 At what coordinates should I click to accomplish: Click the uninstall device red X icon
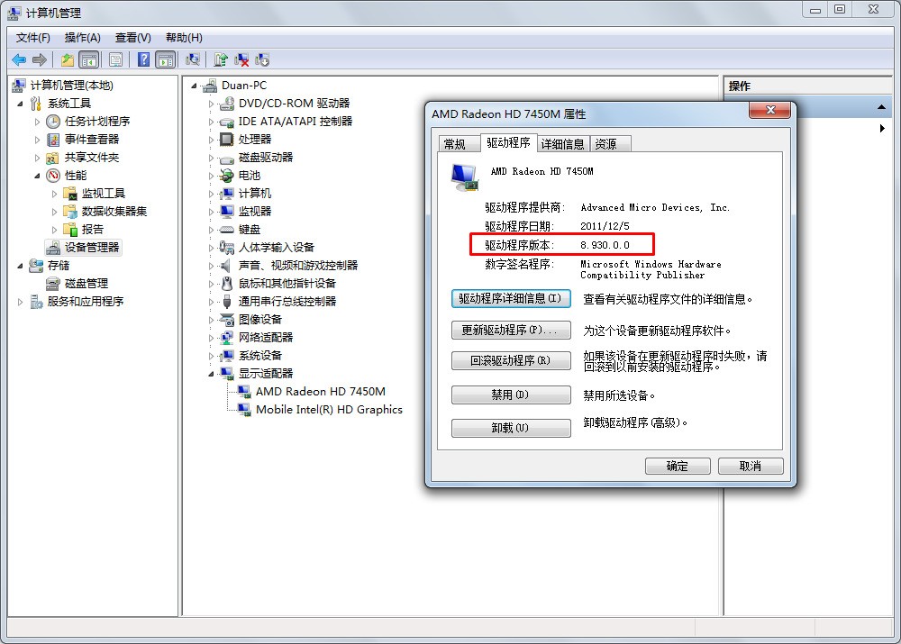click(x=241, y=59)
